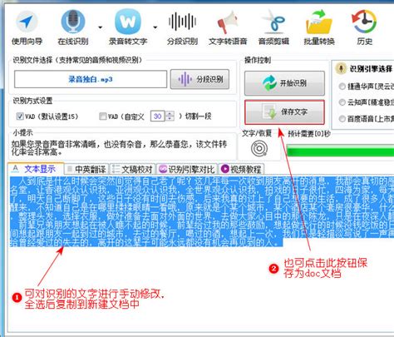Open the 文稿校对 tab
The height and width of the screenshot is (337, 394).
(133, 169)
